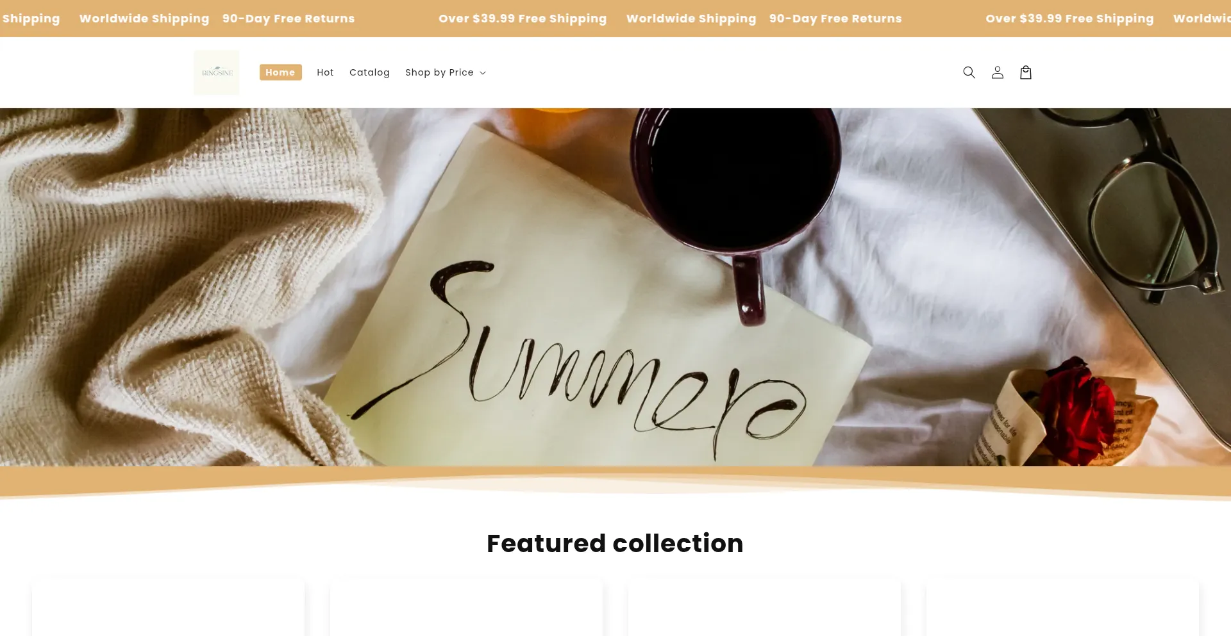Viewport: 1231px width, 636px height.
Task: Click the Featured collection heading
Action: pyautogui.click(x=615, y=543)
